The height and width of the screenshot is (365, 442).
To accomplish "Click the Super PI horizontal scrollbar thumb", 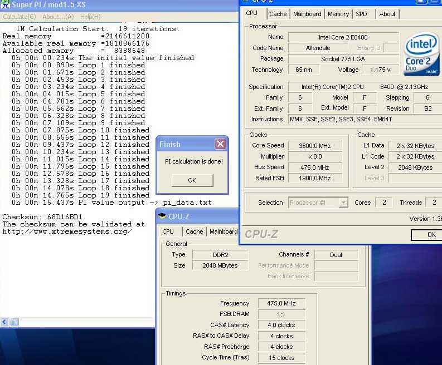I will (14, 322).
